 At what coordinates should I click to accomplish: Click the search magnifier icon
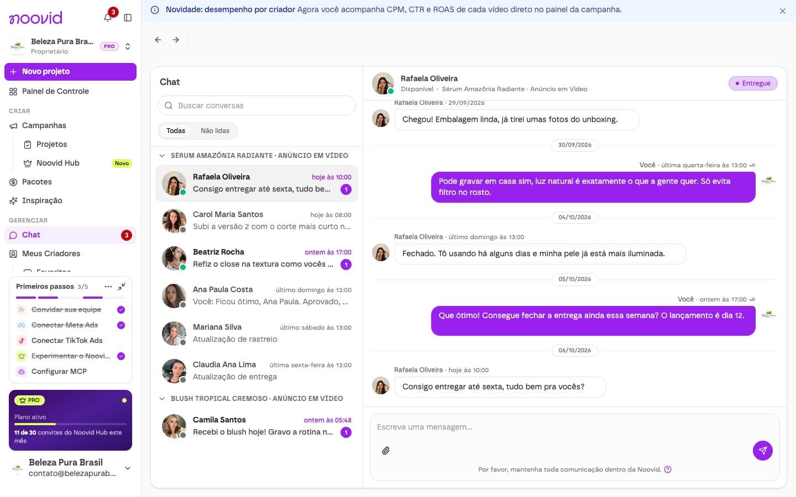pos(169,105)
